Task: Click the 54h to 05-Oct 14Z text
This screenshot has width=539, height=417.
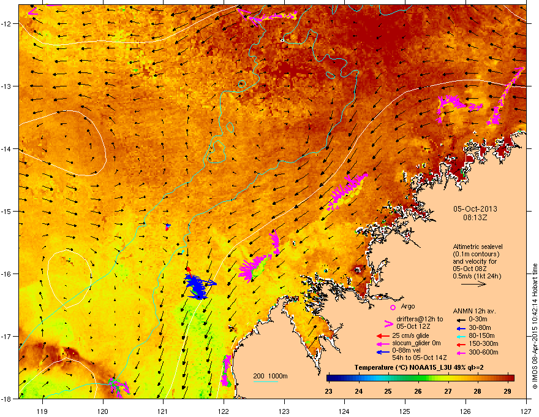Action: tap(420, 358)
